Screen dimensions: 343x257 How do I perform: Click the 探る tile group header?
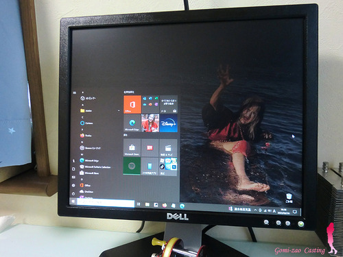pyautogui.click(x=126, y=135)
